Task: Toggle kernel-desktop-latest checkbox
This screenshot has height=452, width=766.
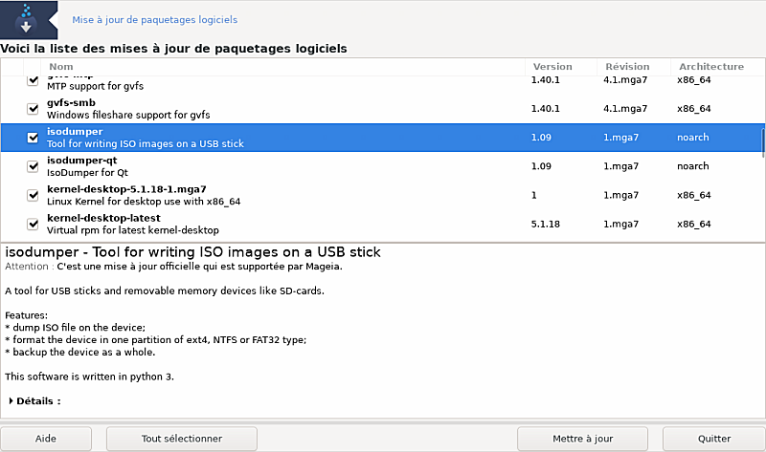Action: point(34,224)
